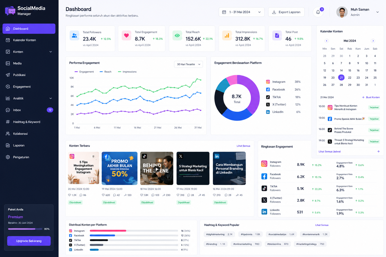The image size is (386, 257).
Task: Toggle Impressions series in chart legend
Action: (127, 72)
